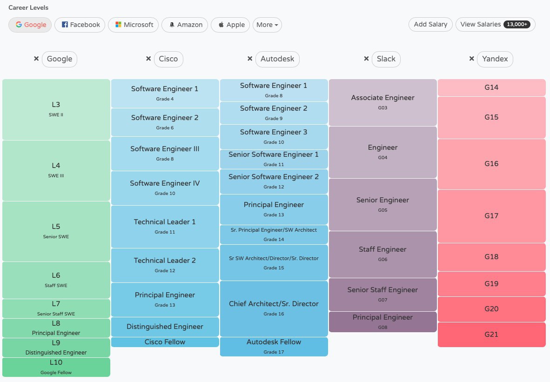Select Autodesk Principal Engineer Grade 13

coord(274,209)
